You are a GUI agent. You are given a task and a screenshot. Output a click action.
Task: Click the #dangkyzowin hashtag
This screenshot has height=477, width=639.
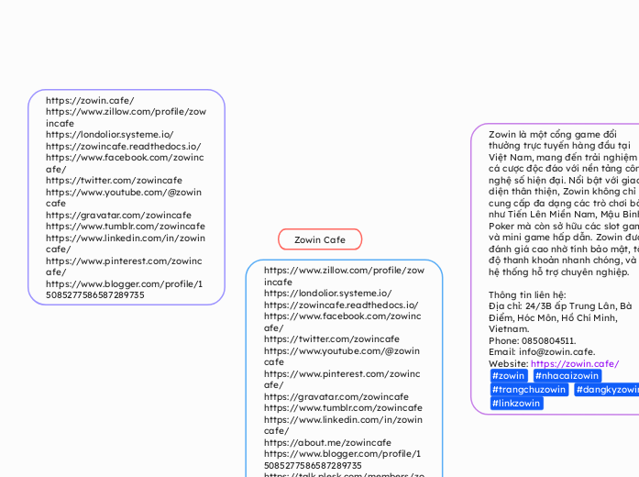tap(607, 390)
